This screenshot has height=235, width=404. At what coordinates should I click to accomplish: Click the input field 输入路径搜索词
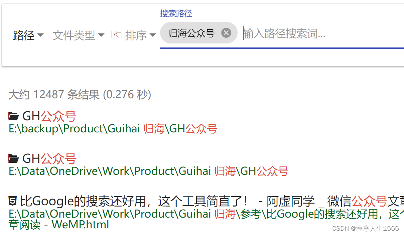point(323,33)
